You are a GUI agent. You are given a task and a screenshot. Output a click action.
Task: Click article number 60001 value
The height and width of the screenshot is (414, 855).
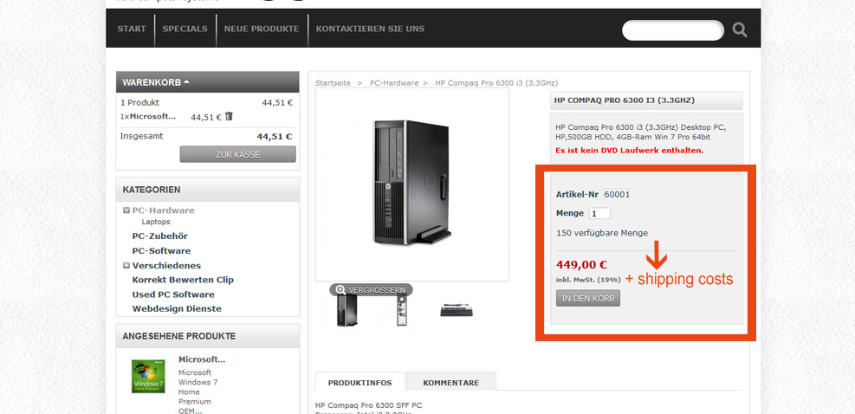pos(617,194)
